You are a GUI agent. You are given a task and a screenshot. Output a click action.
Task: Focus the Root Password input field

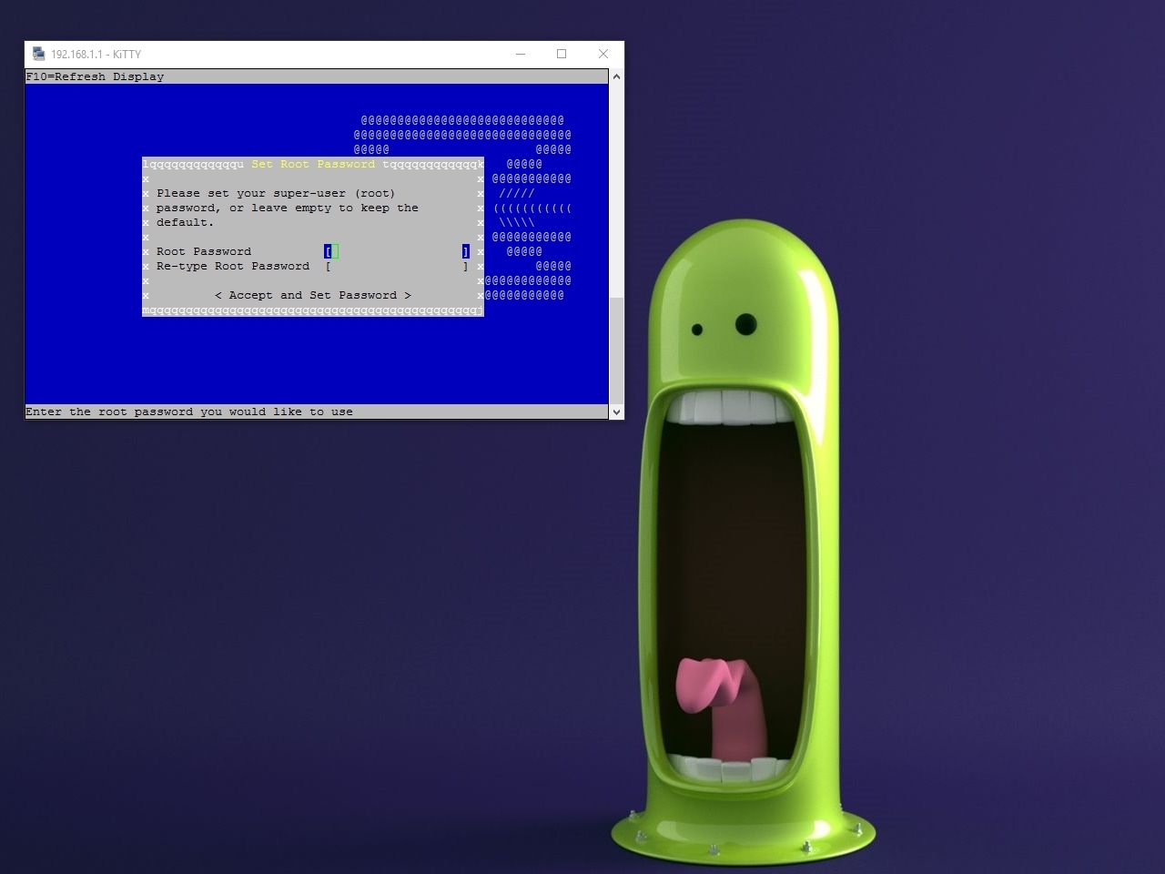click(x=397, y=251)
